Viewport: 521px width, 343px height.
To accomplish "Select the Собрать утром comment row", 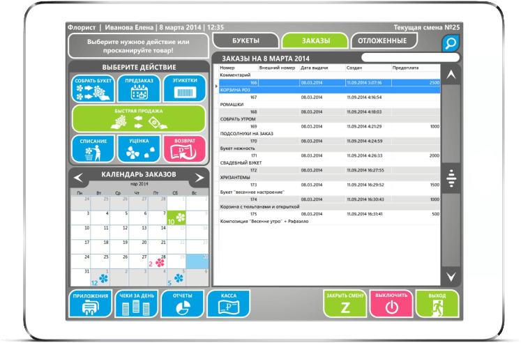I will pos(330,119).
